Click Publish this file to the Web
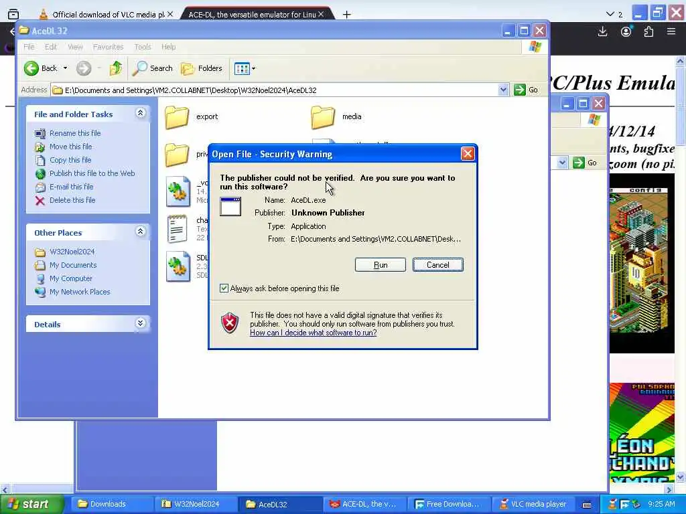686x514 pixels. pyautogui.click(x=92, y=173)
